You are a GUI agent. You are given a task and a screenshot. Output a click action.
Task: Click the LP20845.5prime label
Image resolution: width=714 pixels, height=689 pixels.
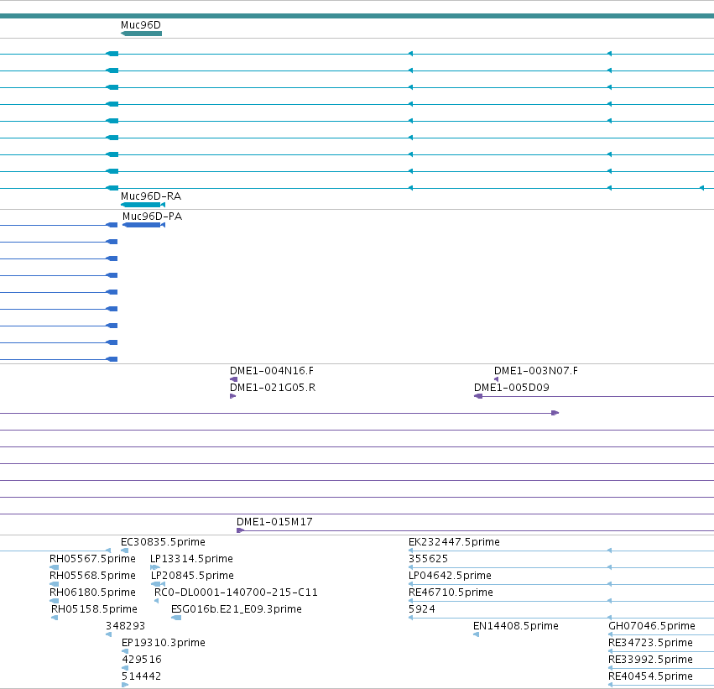pos(193,576)
